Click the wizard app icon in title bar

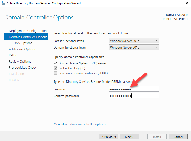(3, 3)
